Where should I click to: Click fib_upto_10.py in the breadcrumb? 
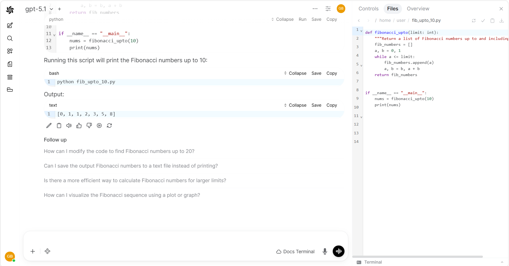pos(426,20)
